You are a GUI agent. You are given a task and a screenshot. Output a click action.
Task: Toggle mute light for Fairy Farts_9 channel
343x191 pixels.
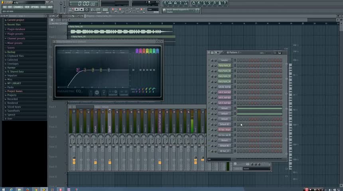tap(209, 65)
